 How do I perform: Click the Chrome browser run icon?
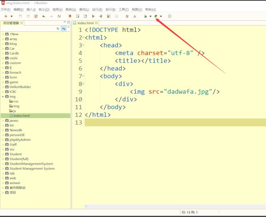(x=156, y=16)
